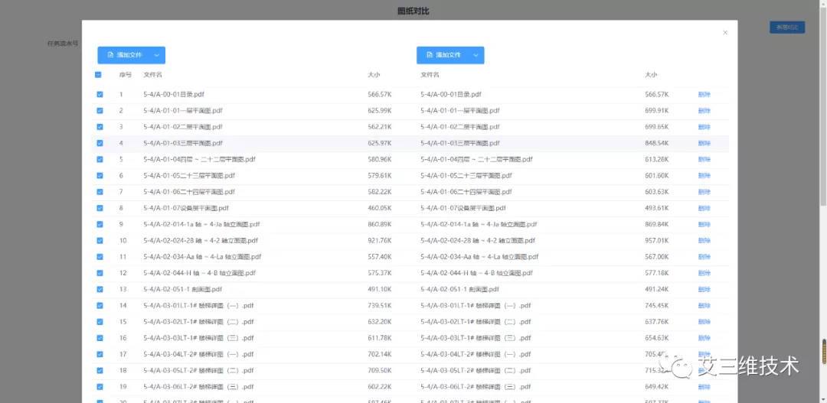Click the 图纸对比 page title

[x=413, y=11]
